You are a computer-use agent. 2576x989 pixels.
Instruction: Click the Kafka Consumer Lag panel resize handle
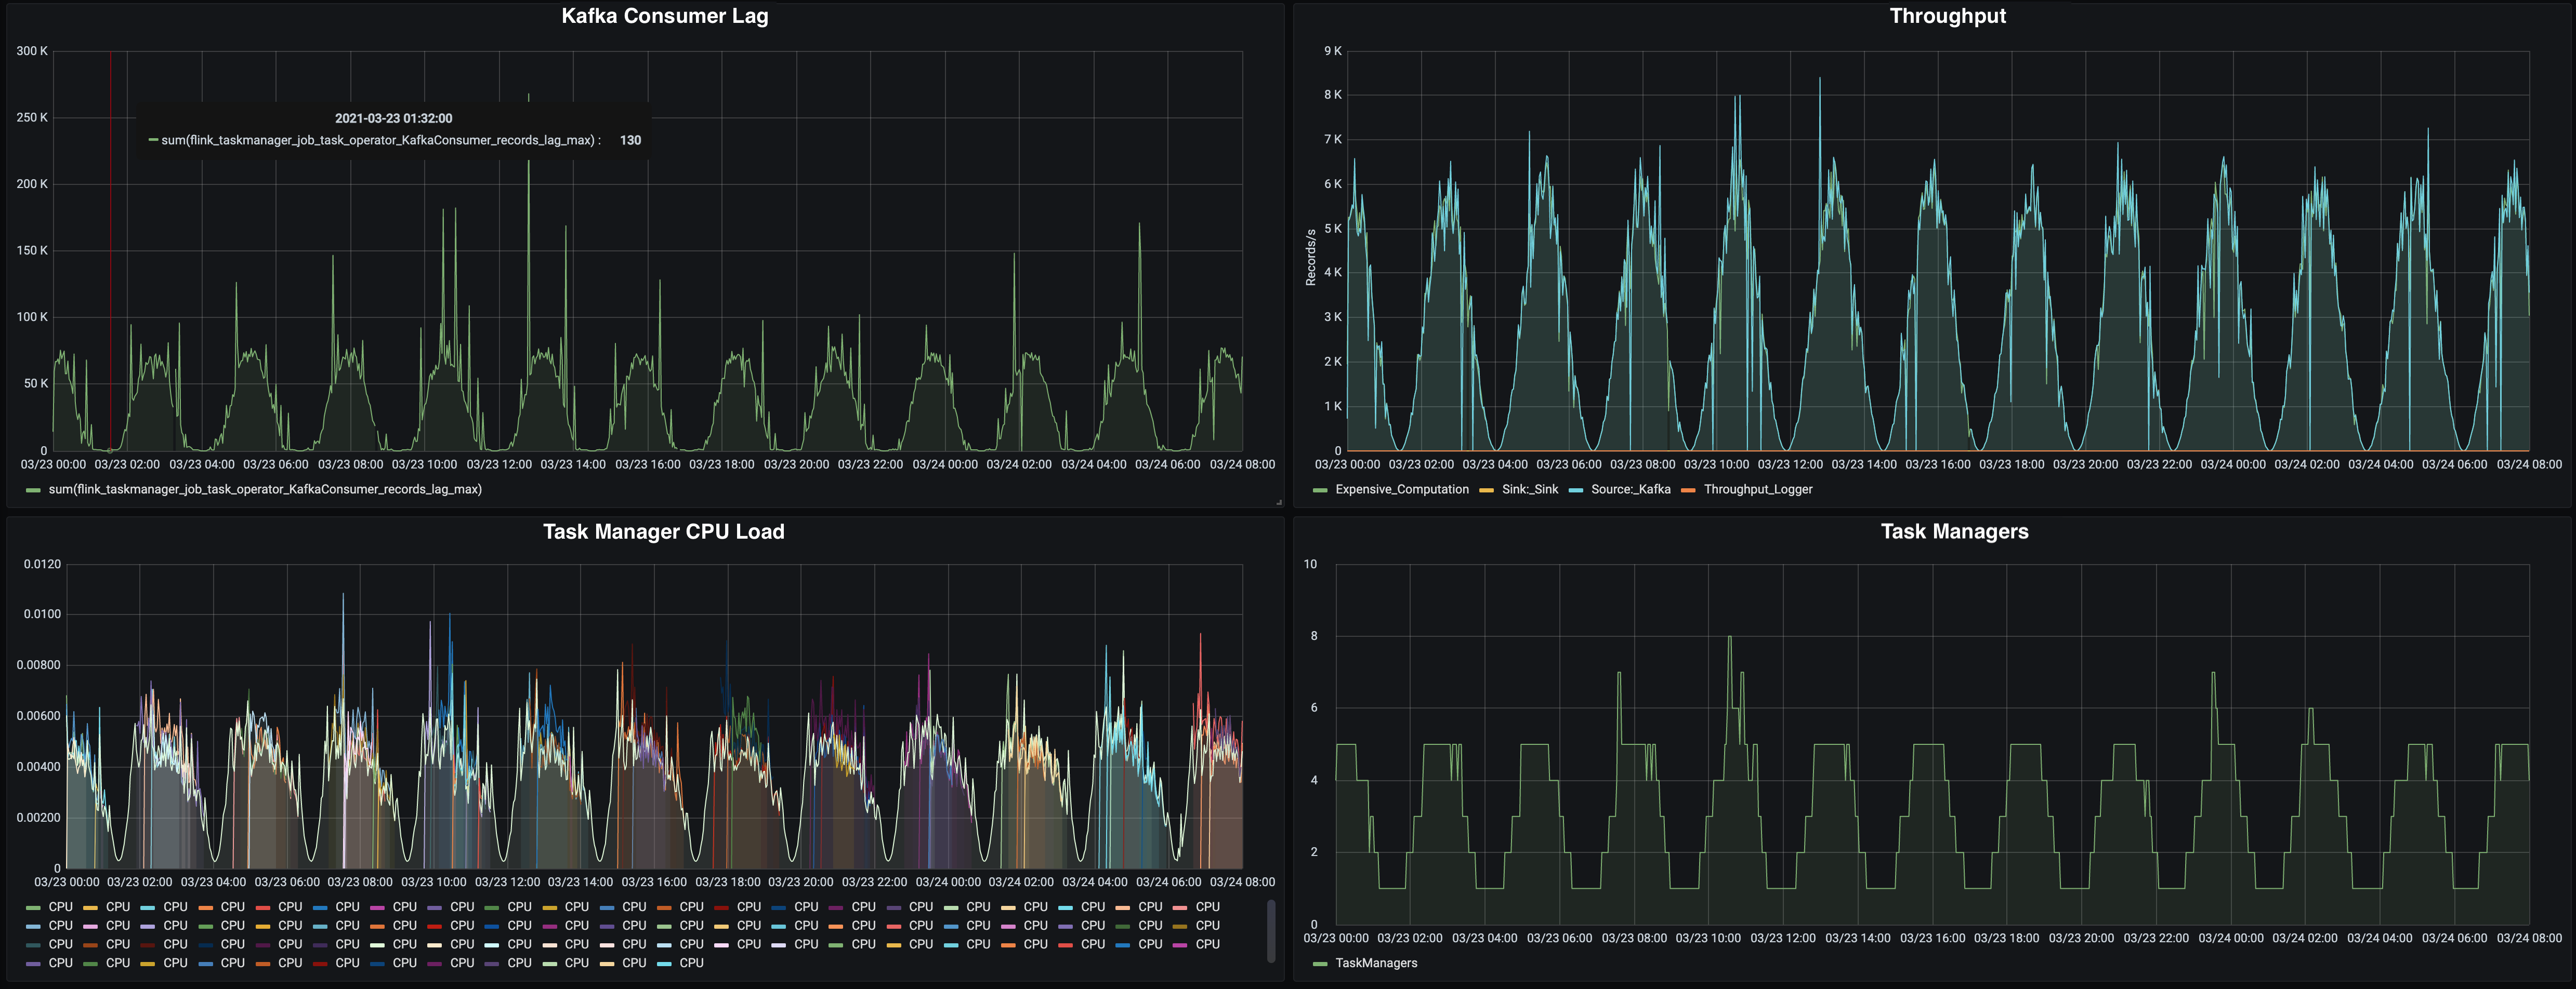tap(1279, 502)
